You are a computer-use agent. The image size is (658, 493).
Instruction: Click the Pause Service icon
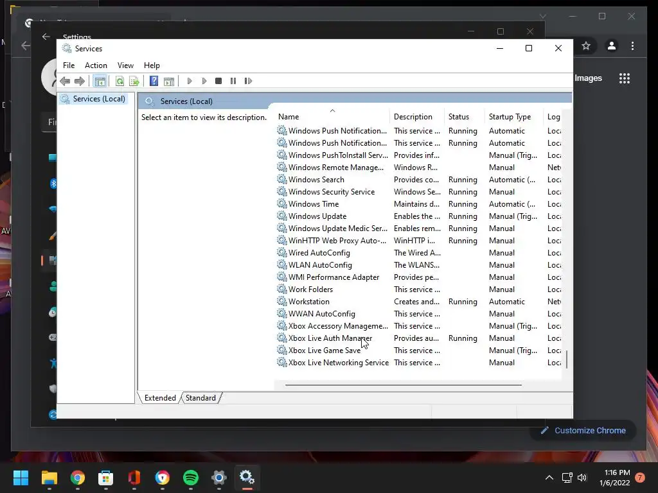[233, 81]
